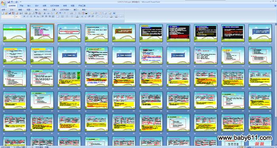Open the 工具 classic menu

click(x=54, y=10)
